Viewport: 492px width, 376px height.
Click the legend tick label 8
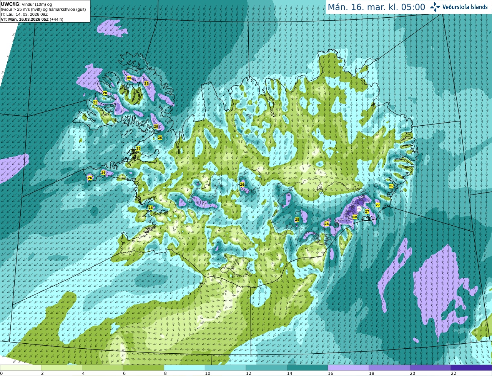pyautogui.click(x=165, y=373)
